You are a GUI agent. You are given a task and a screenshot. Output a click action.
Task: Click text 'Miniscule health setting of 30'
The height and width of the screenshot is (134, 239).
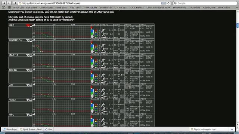pos(33,20)
